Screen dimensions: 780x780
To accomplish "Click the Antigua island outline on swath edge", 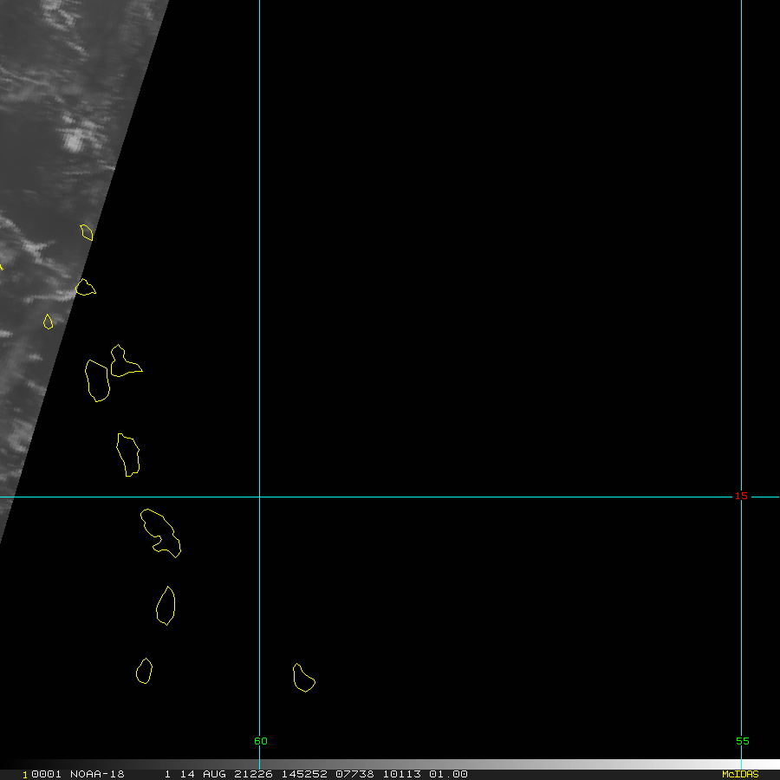I will point(84,287).
